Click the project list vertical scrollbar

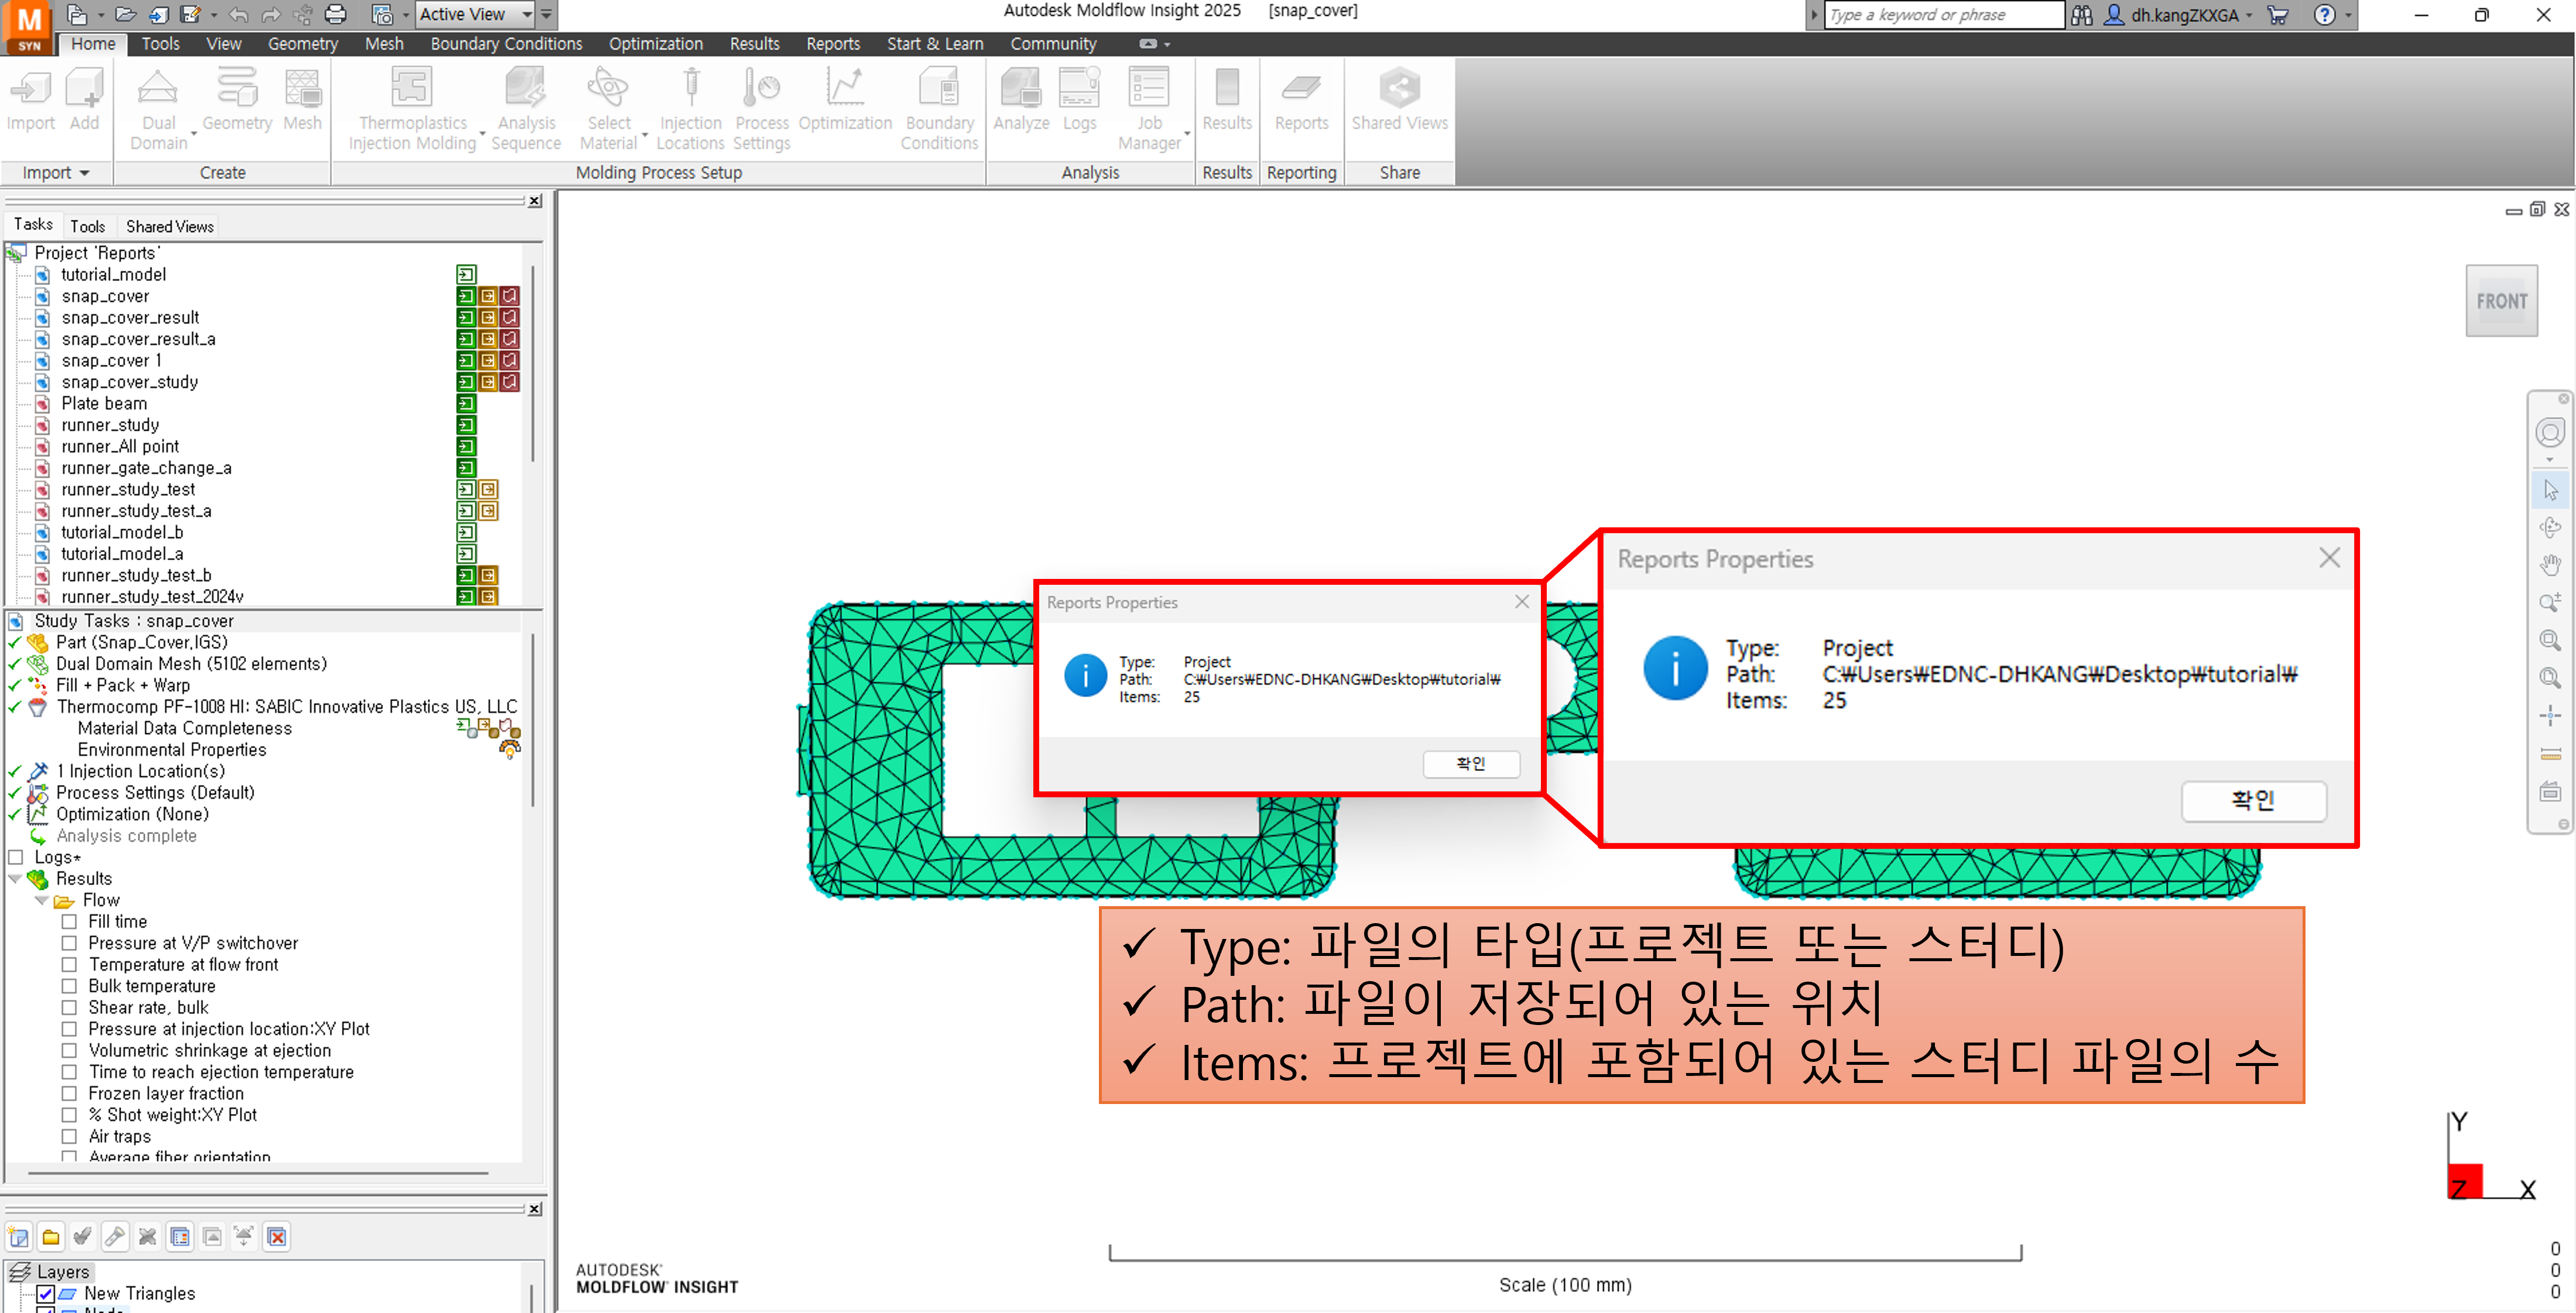533,364
